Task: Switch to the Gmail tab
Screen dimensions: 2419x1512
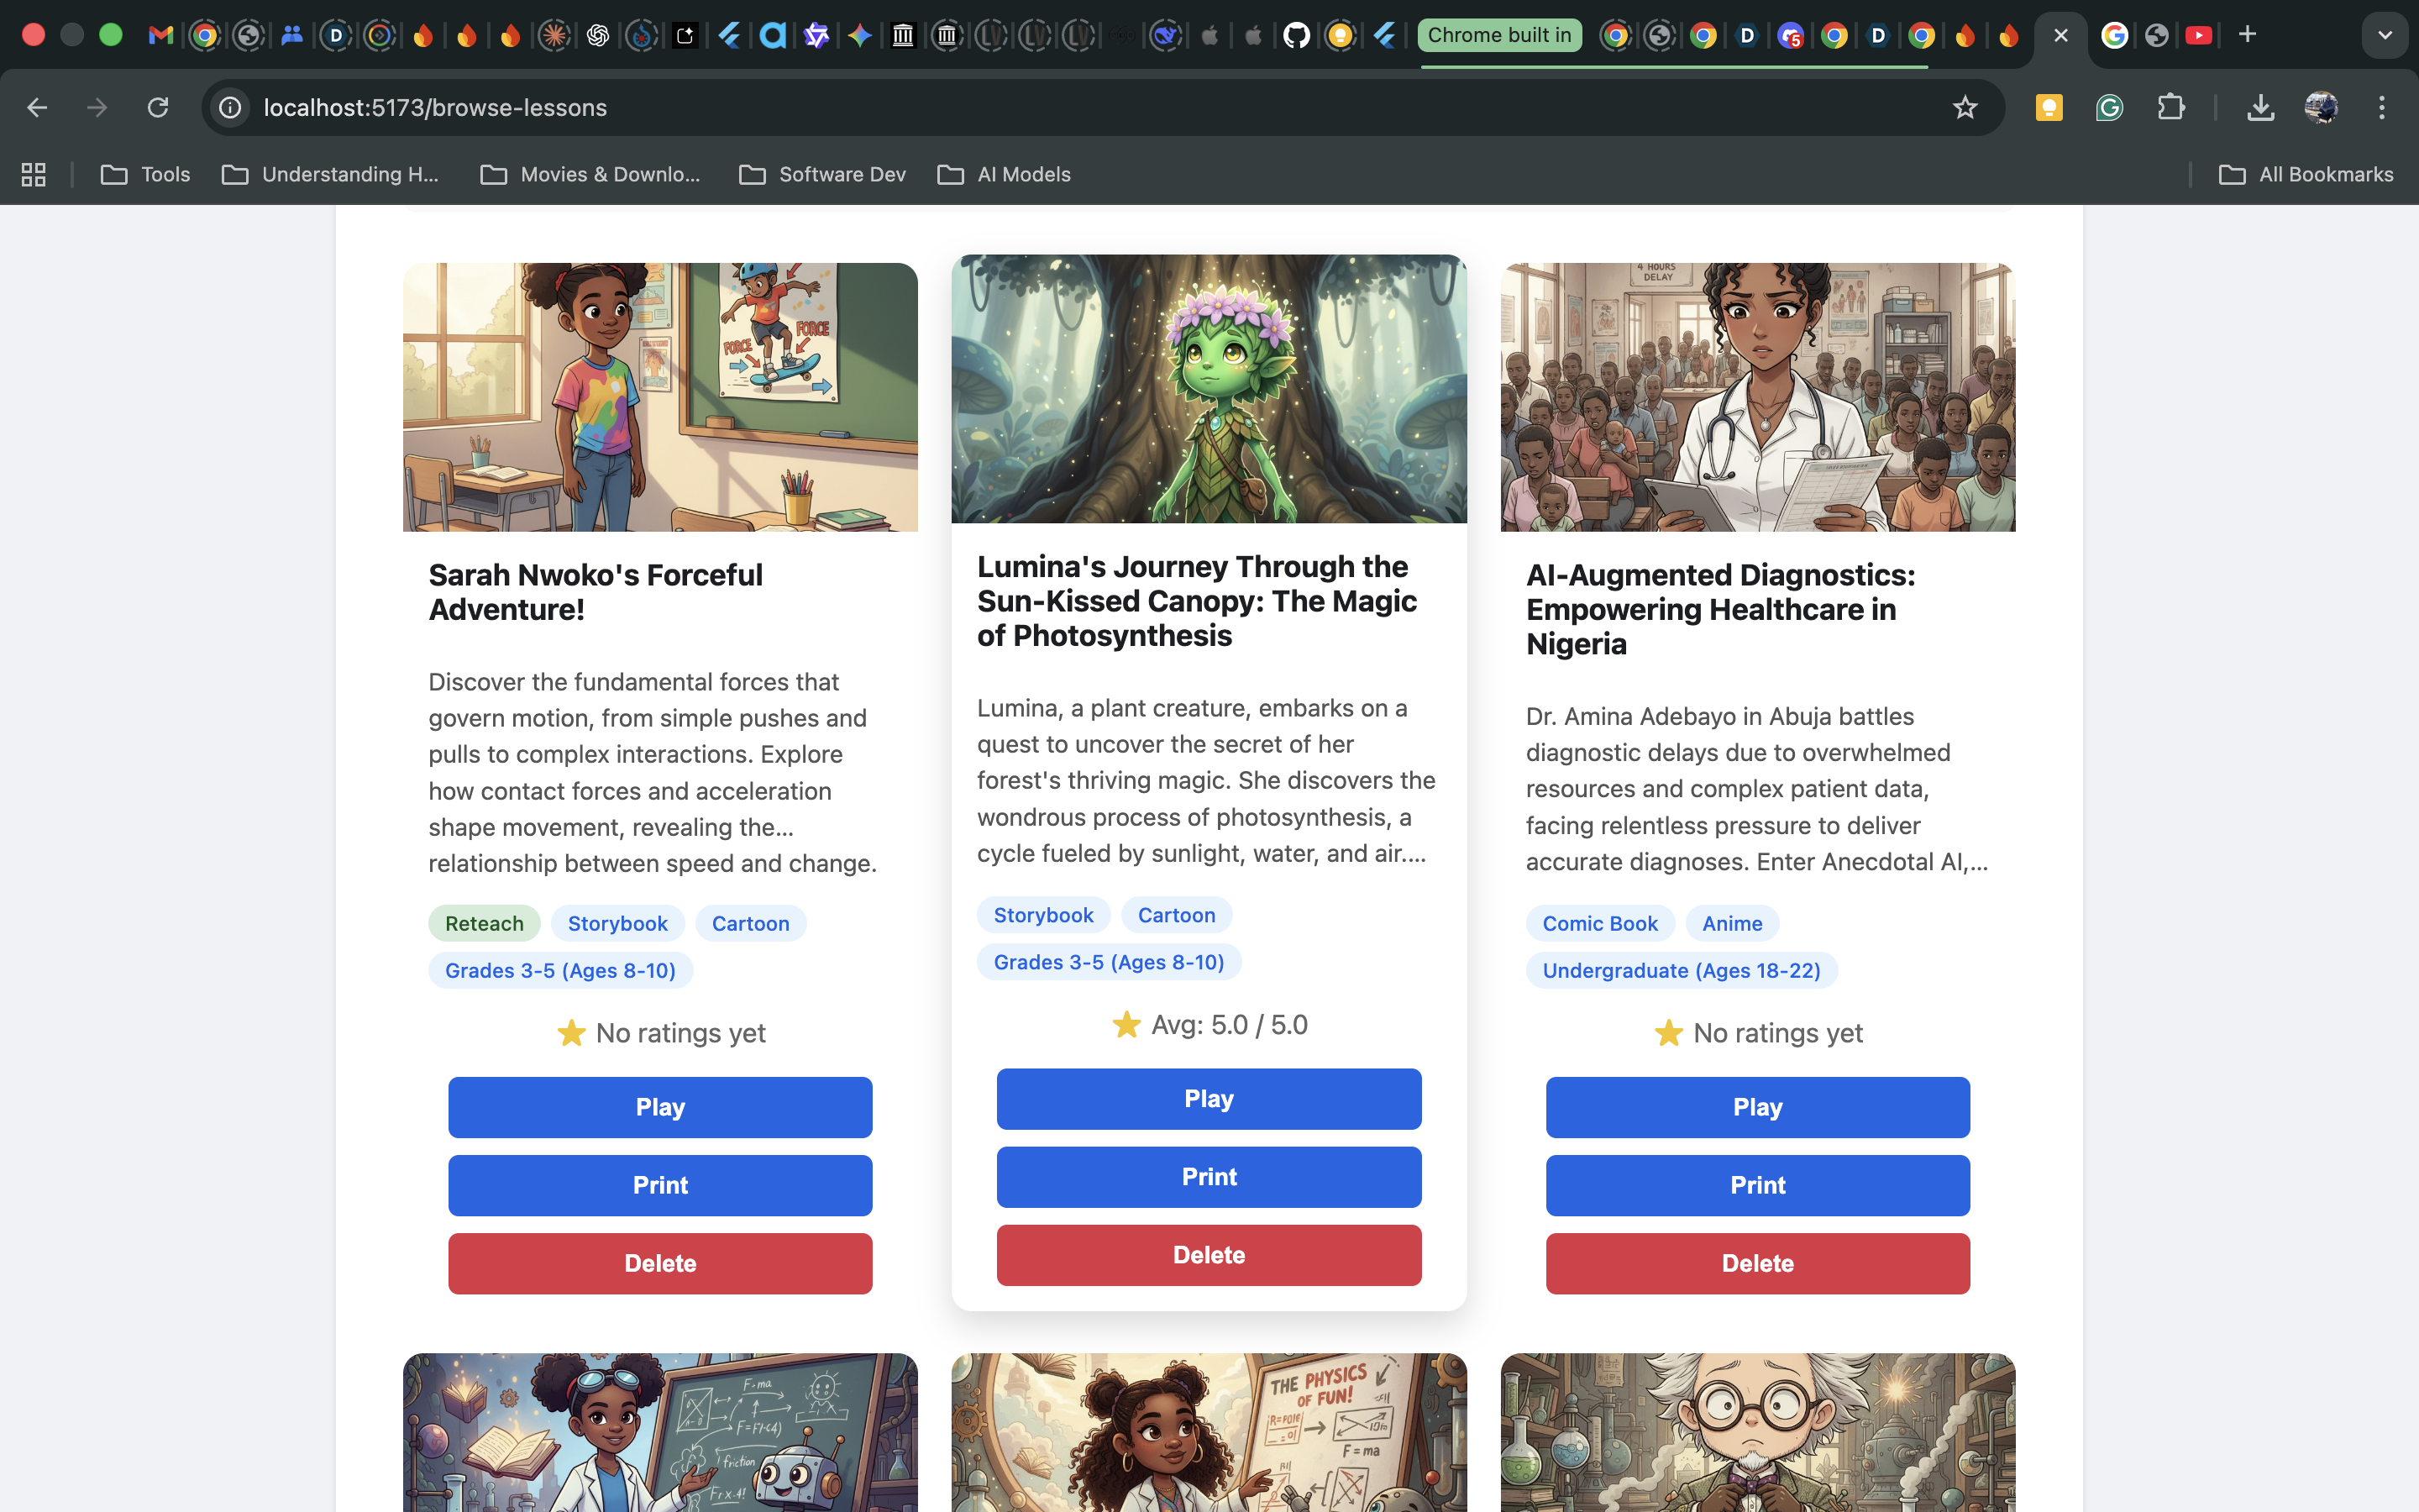Action: coord(160,35)
